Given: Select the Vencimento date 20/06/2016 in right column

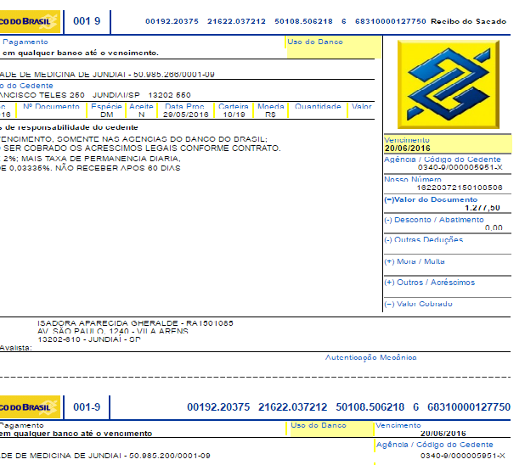Looking at the screenshot, I should 408,148.
